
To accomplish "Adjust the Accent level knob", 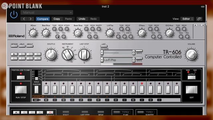I will tap(33, 33).
